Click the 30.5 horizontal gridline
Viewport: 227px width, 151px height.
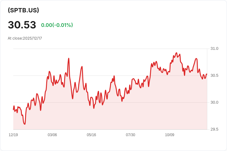tap(110, 75)
